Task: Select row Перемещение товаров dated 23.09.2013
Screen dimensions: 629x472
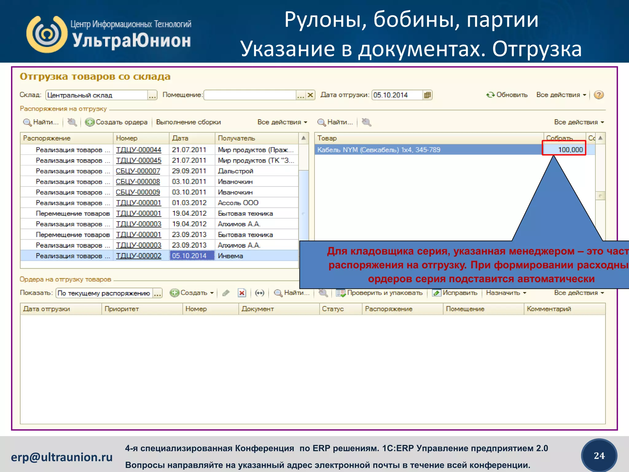Action: tap(159, 235)
